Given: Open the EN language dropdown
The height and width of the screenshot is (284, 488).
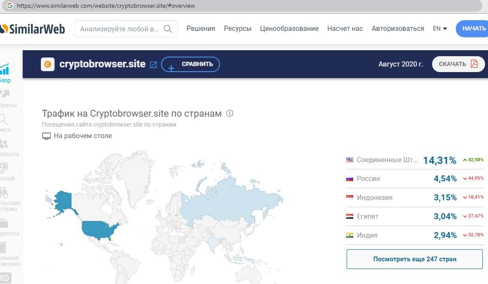Looking at the screenshot, I should [440, 29].
